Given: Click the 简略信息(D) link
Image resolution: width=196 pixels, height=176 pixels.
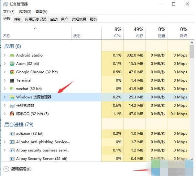Looking at the screenshot, I should tap(21, 169).
